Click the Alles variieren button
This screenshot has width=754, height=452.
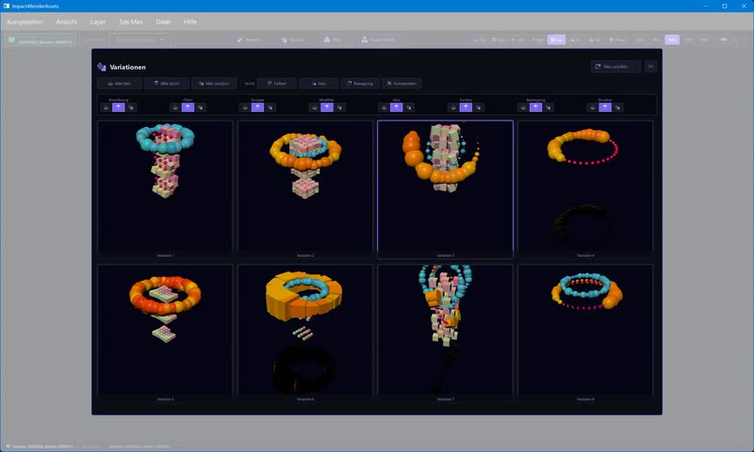click(x=214, y=84)
